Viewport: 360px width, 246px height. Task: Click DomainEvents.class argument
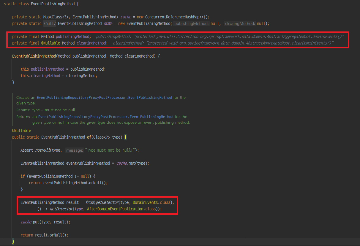coord(151,202)
